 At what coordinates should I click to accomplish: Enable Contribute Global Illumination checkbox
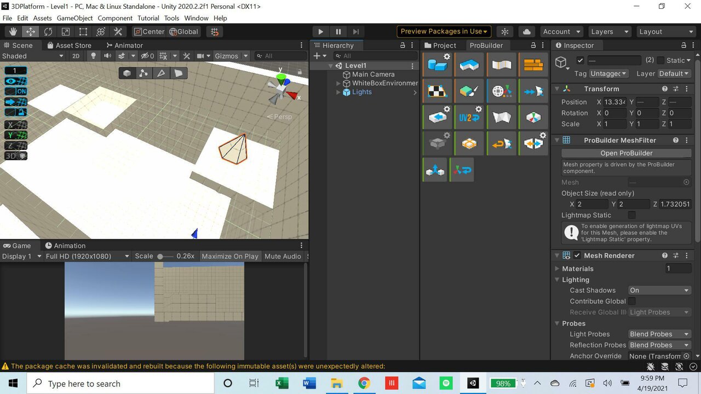click(631, 301)
